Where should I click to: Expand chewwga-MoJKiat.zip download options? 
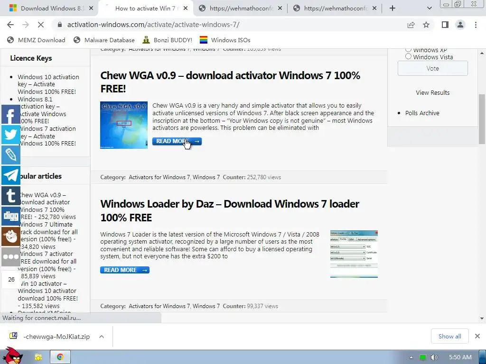point(102,337)
